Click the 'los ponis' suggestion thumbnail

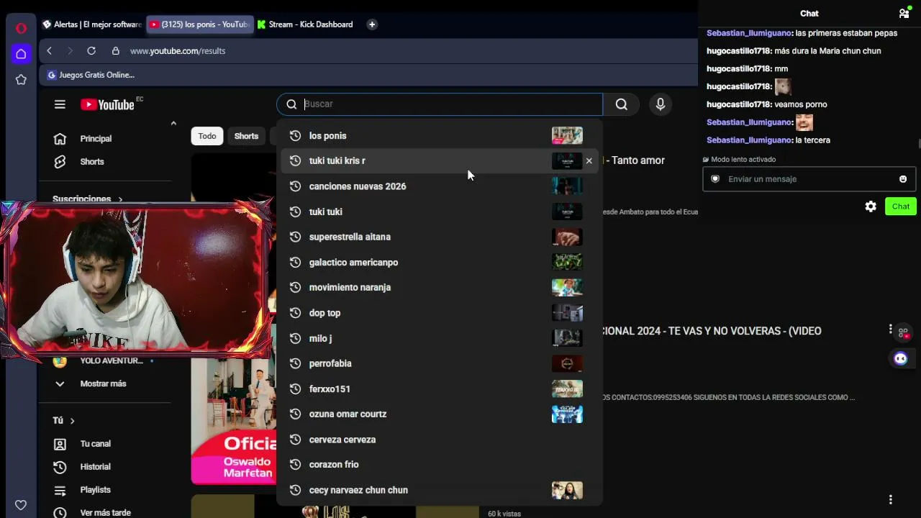[x=567, y=136]
